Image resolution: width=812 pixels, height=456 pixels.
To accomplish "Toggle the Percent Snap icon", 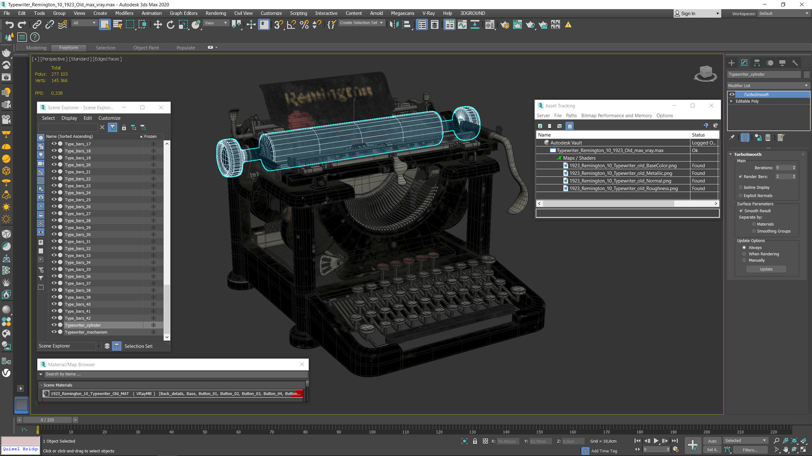I will coord(304,25).
